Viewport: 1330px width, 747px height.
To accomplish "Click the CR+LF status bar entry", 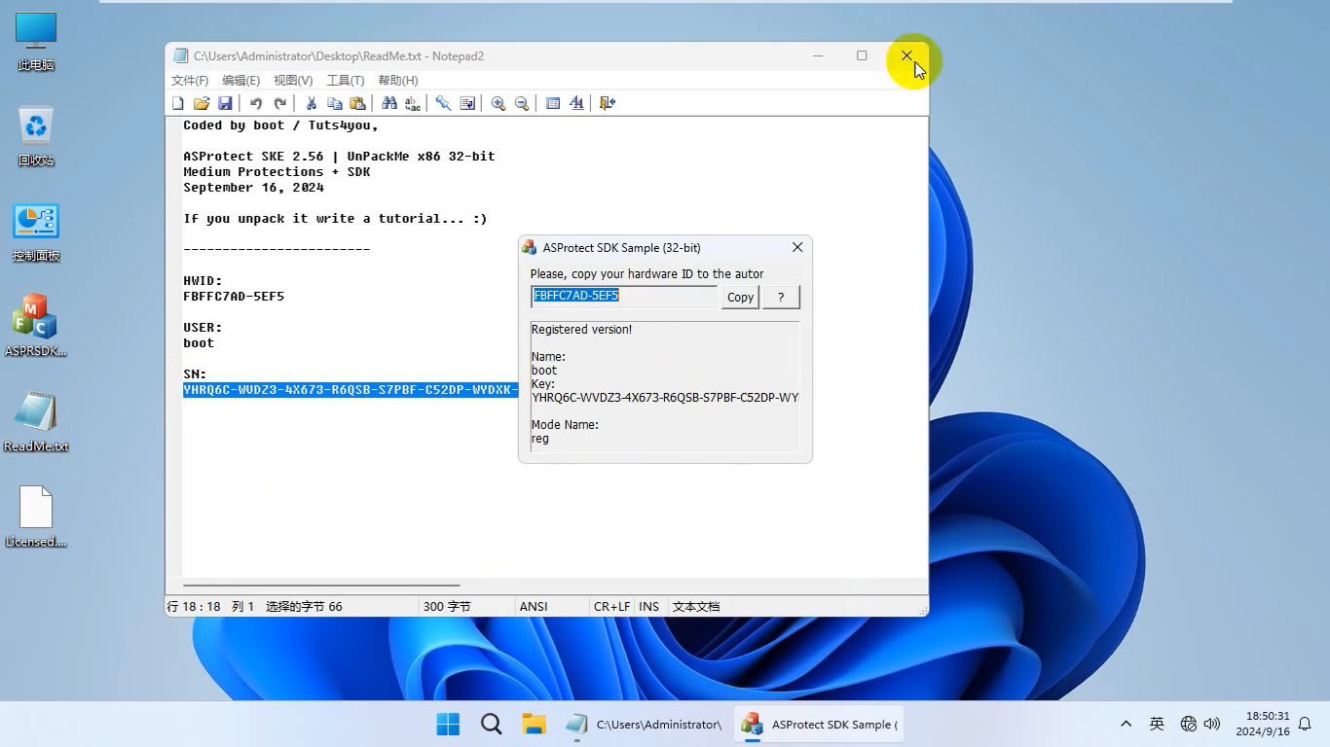I will click(x=611, y=606).
